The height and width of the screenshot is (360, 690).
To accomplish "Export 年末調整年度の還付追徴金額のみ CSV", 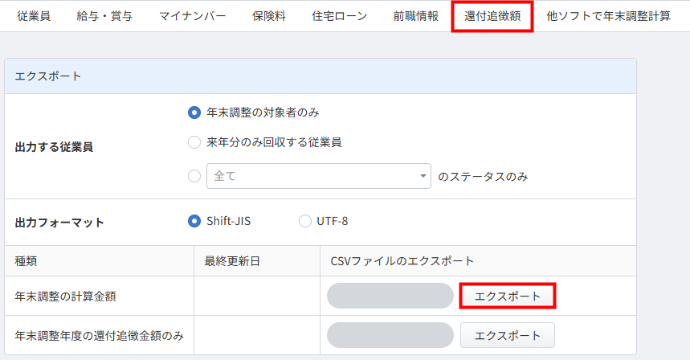I will (x=508, y=335).
